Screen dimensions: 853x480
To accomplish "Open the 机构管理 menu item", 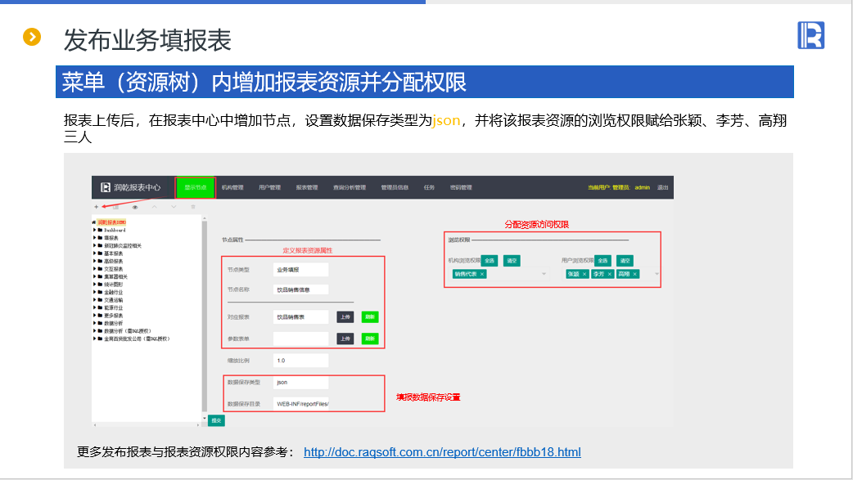I will click(x=232, y=187).
